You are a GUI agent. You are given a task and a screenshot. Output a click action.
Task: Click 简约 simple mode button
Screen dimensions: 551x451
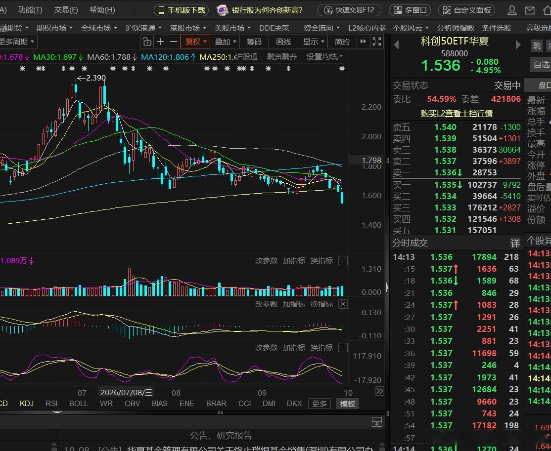tap(342, 42)
